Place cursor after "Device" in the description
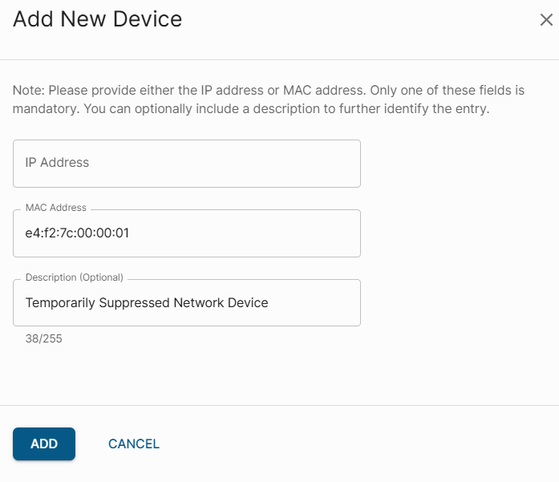Viewport: 559px width, 482px height. [269, 303]
